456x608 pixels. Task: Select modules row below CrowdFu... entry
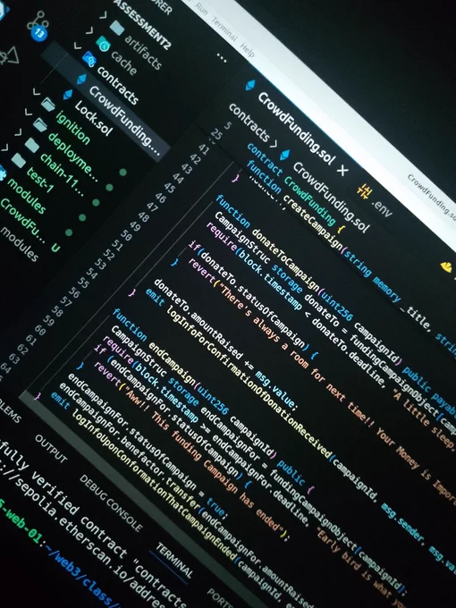pyautogui.click(x=20, y=244)
